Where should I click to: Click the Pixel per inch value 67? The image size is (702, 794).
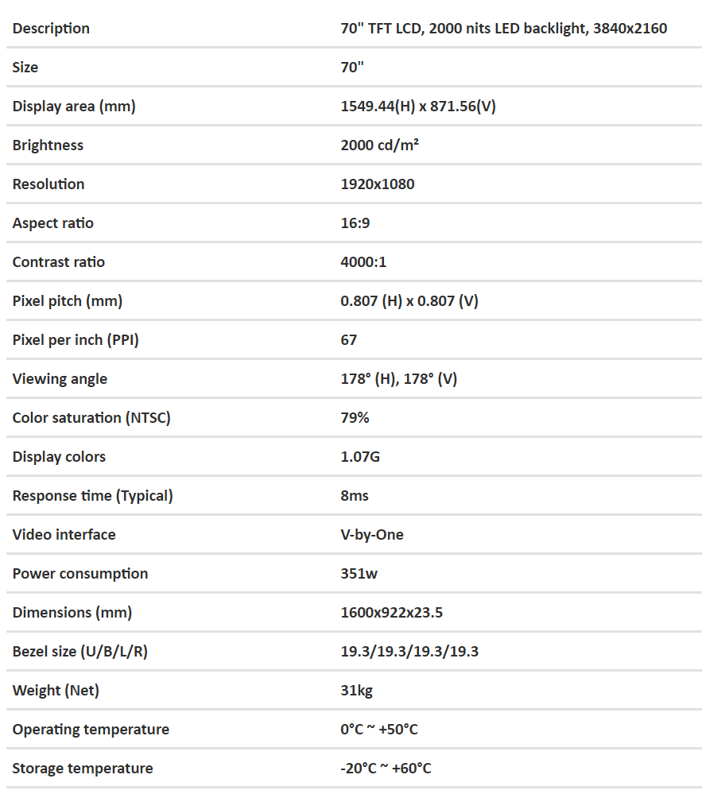click(x=349, y=340)
